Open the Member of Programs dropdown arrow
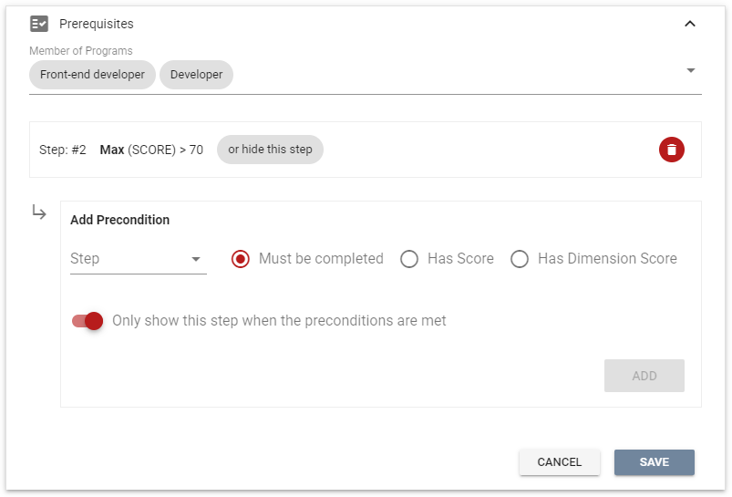The image size is (732, 497). coord(690,71)
